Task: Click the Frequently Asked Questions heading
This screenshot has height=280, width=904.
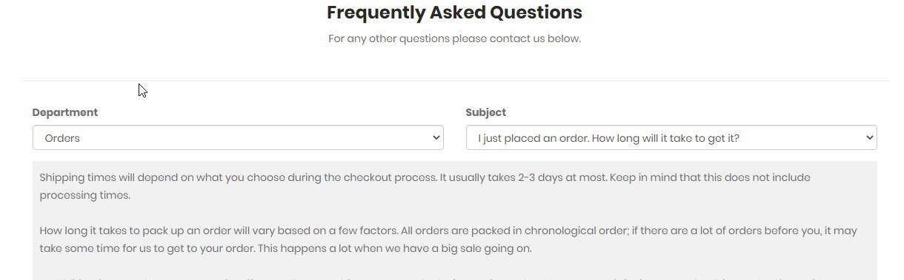Action: click(454, 13)
